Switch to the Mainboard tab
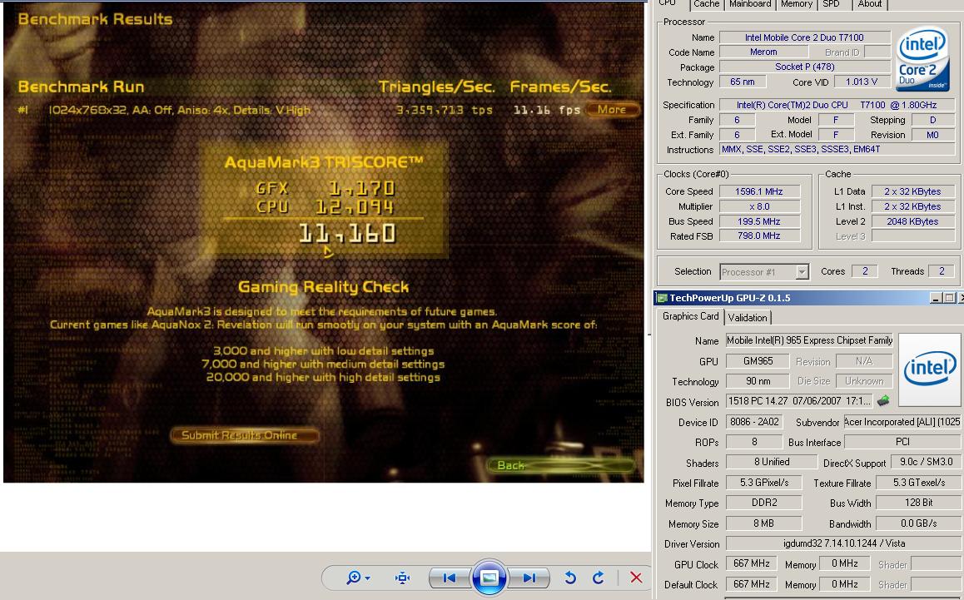Image resolution: width=964 pixels, height=600 pixels. point(750,4)
